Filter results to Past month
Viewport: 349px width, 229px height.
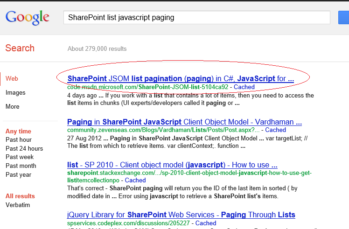tap(21, 166)
